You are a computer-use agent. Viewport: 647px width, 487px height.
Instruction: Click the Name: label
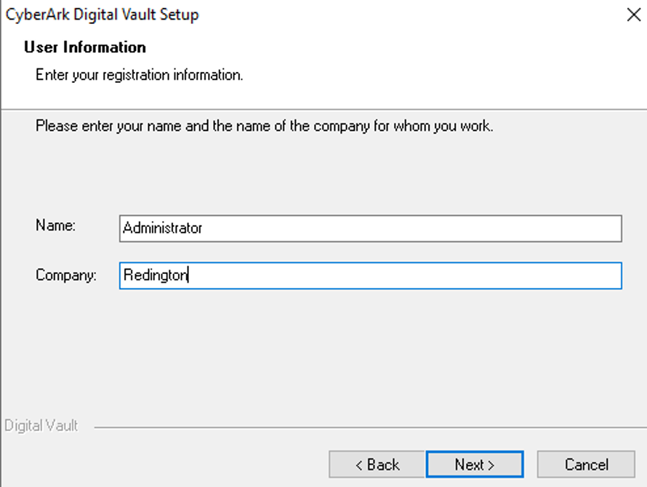click(56, 225)
